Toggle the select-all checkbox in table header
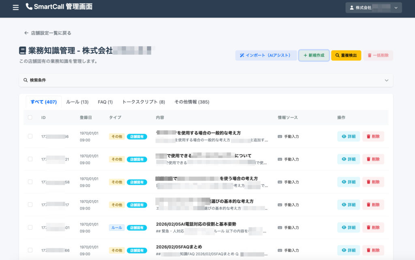415x260 pixels. 30,118
